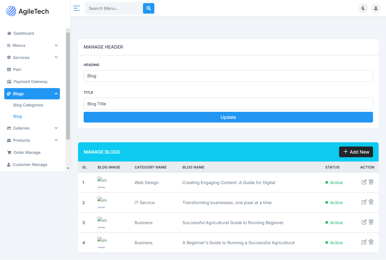The width and height of the screenshot is (386, 260).
Task: Click the Search Menu input field
Action: [x=114, y=8]
